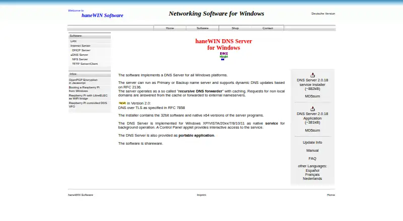The image size is (403, 221).
Task: Open DNS Server sidebar entry
Action: pos(80,55)
